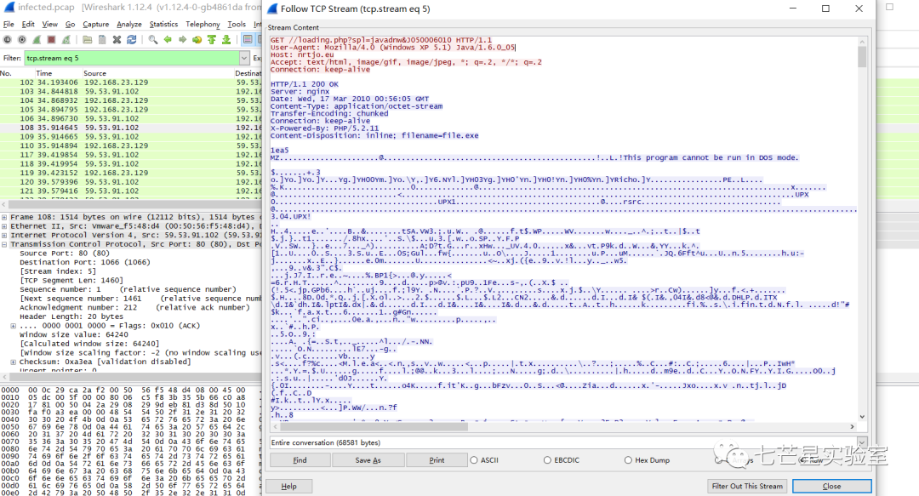Open the Tools menu
919x496 pixels.
click(x=237, y=24)
